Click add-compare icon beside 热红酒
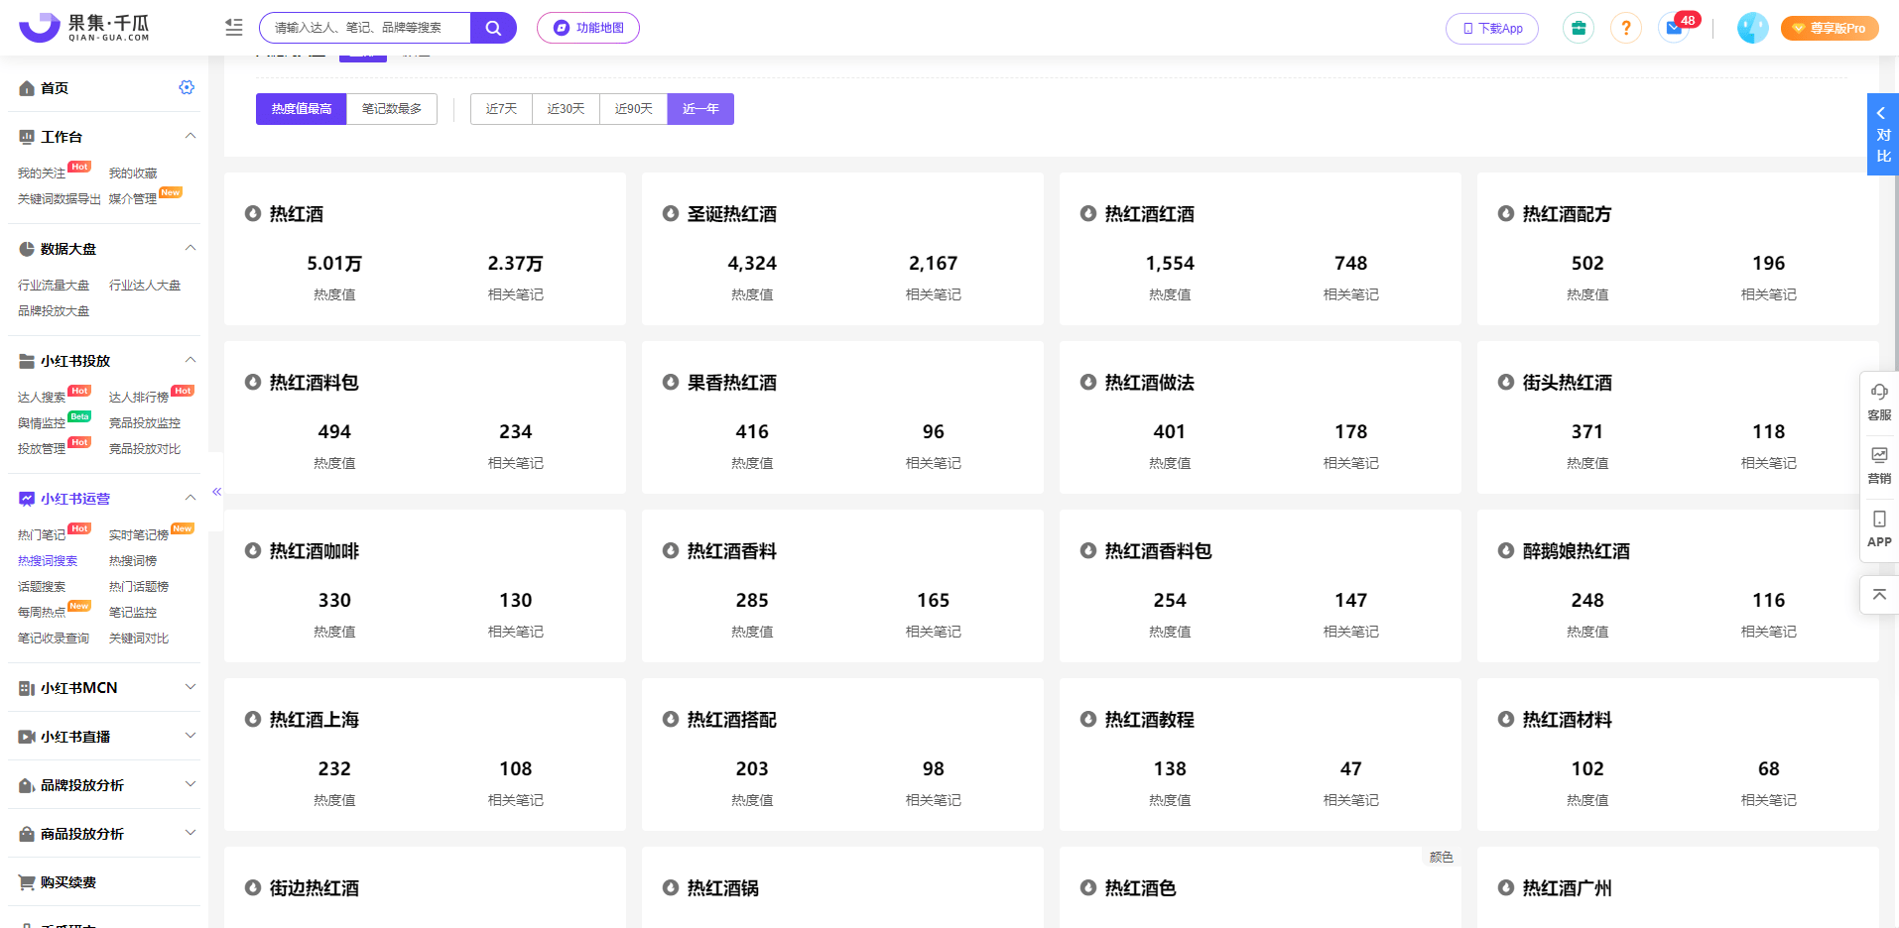This screenshot has width=1899, height=928. point(253,213)
